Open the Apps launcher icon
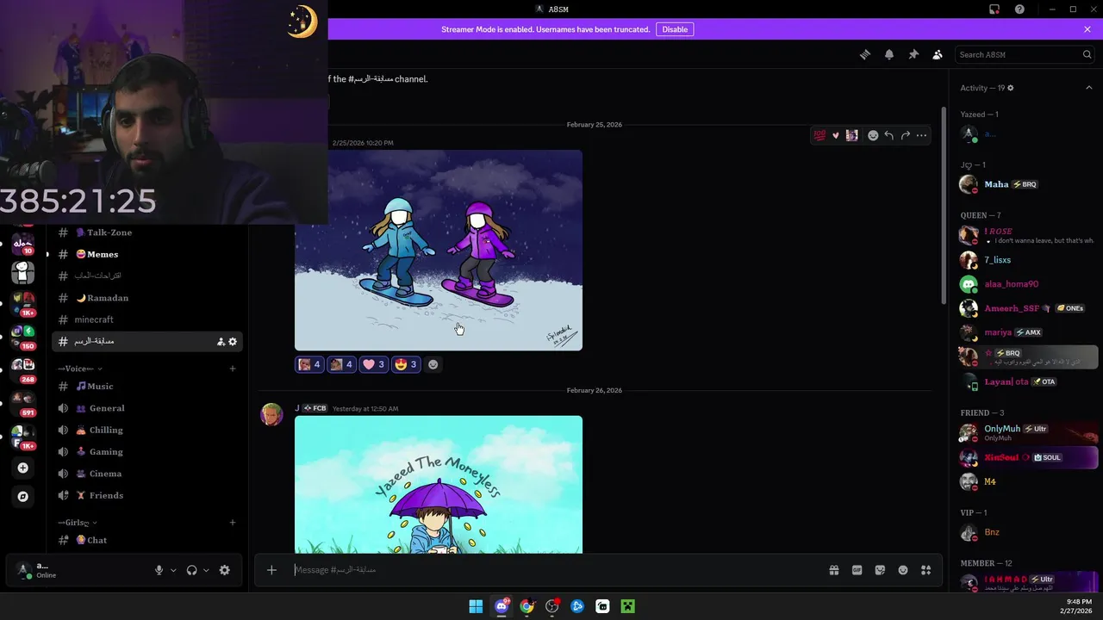The image size is (1103, 620). coord(926,570)
